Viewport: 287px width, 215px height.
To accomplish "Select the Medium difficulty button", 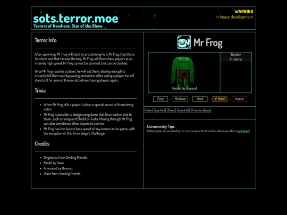I will pyautogui.click(x=180, y=99).
